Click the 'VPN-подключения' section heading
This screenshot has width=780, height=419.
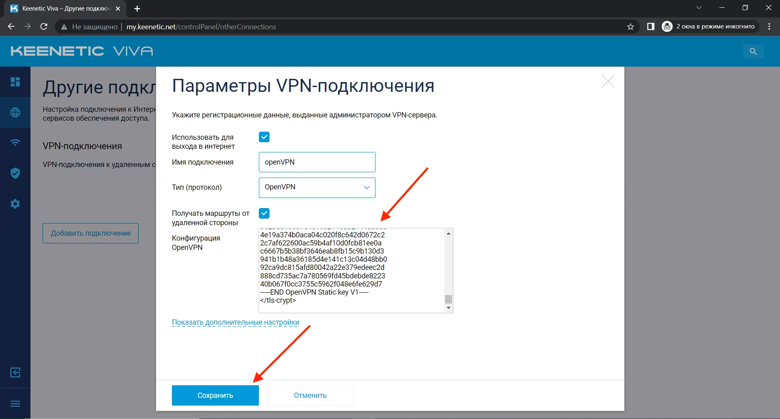point(83,146)
